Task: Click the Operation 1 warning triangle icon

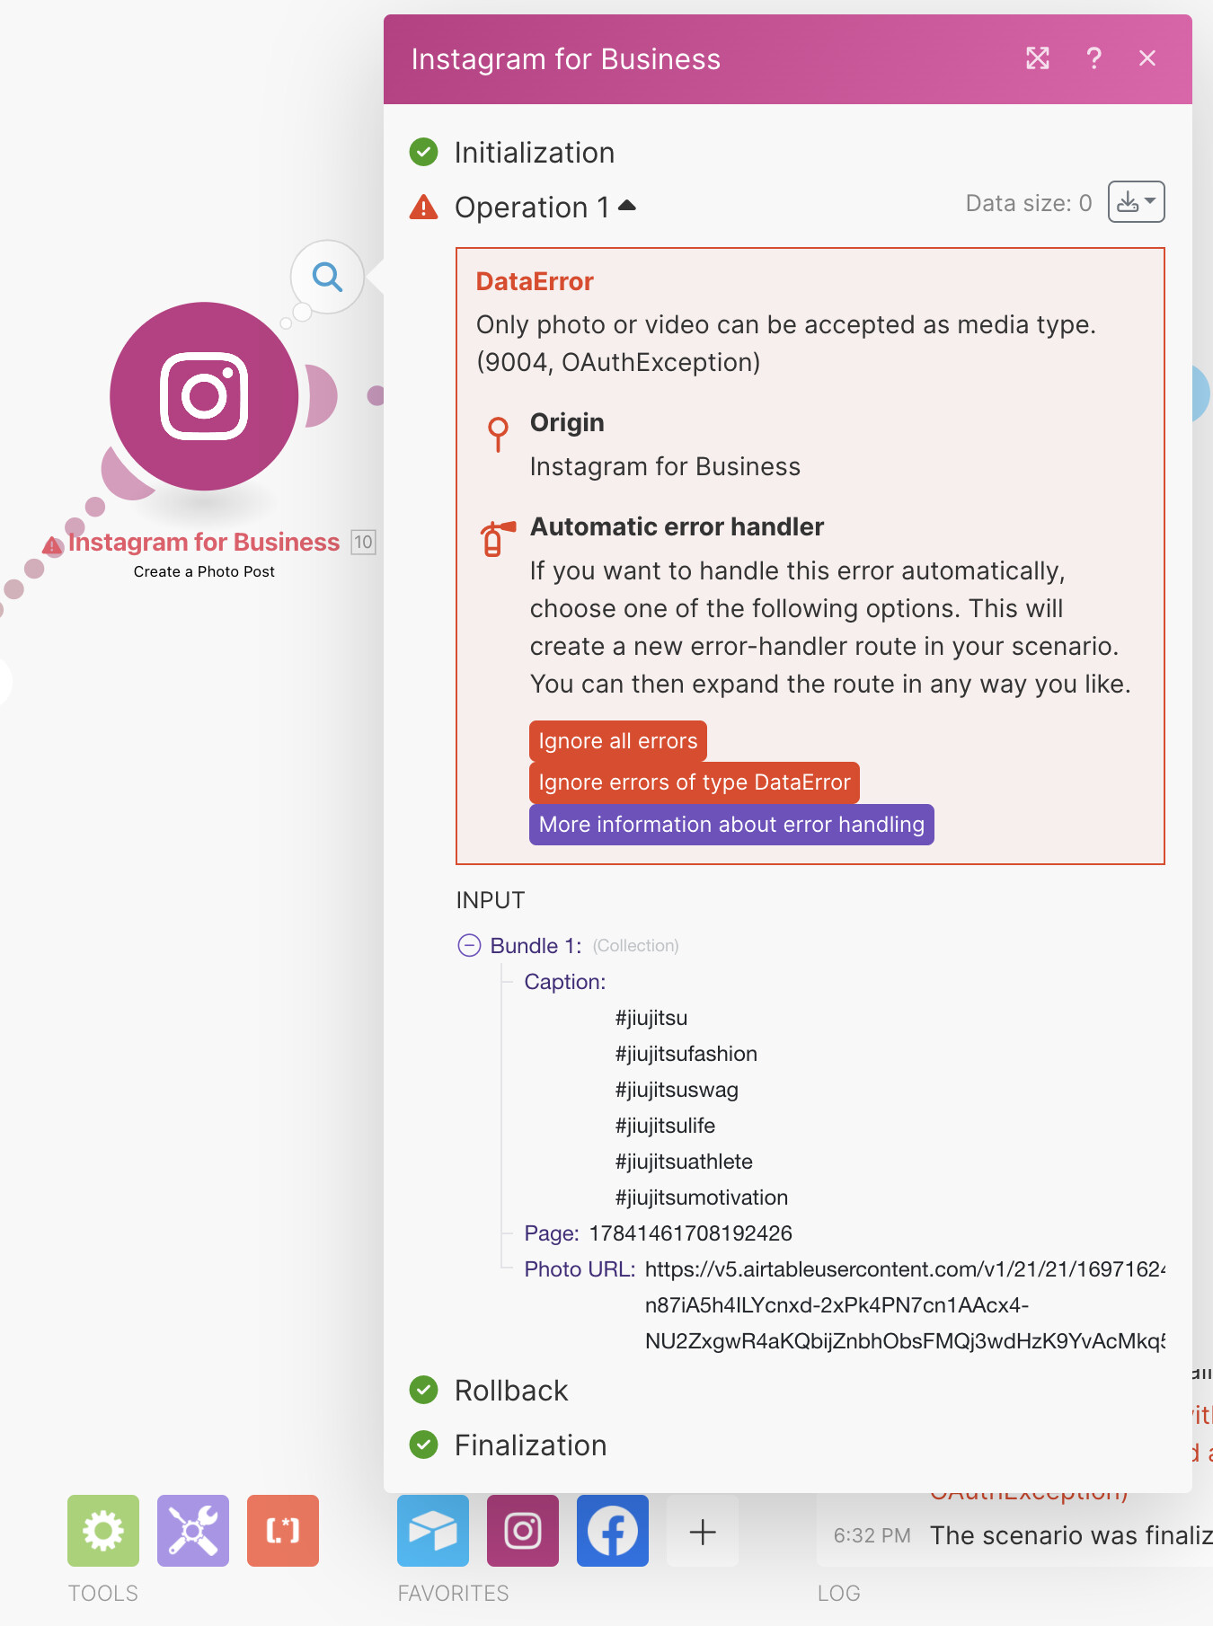Action: pyautogui.click(x=423, y=207)
